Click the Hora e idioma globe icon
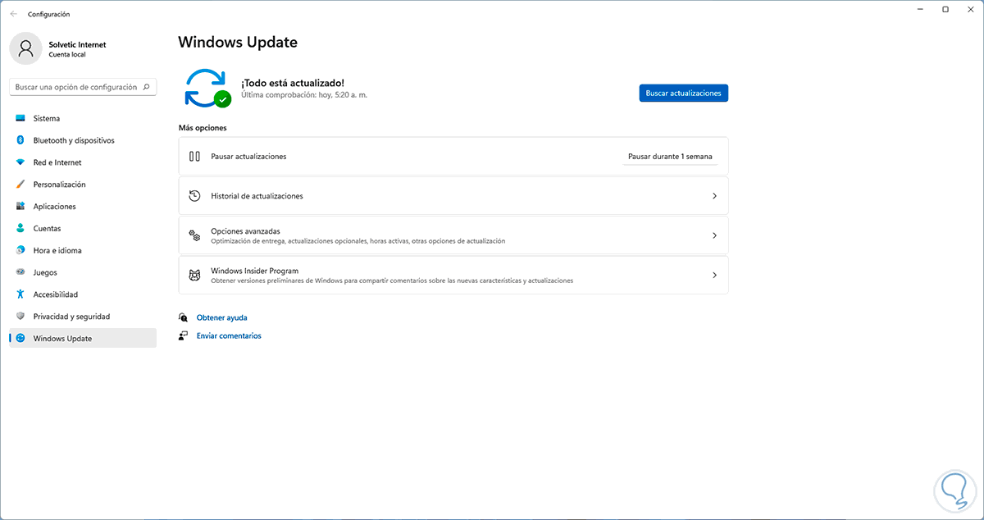 [20, 250]
